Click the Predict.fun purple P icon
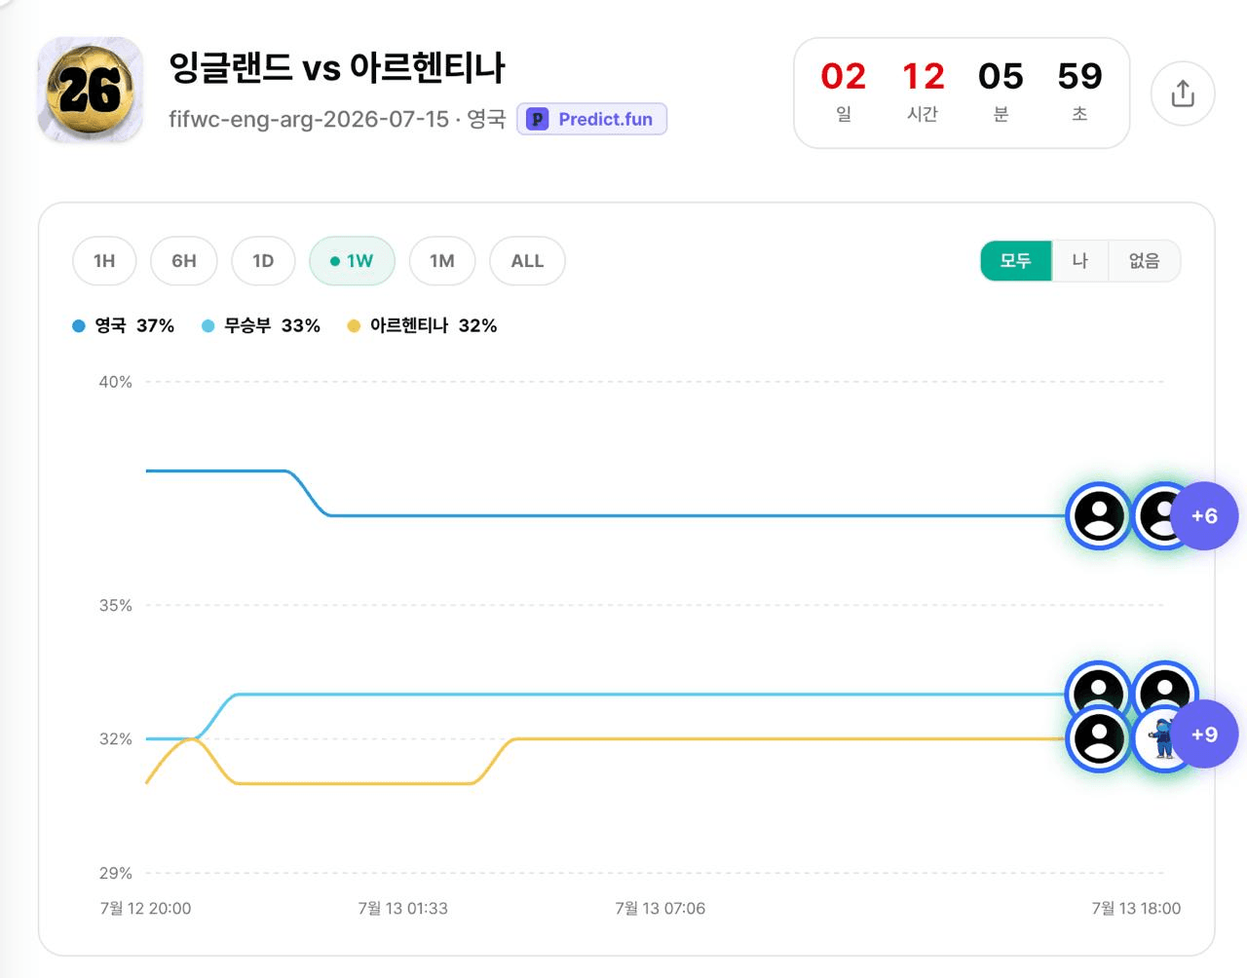The image size is (1247, 978). (537, 119)
